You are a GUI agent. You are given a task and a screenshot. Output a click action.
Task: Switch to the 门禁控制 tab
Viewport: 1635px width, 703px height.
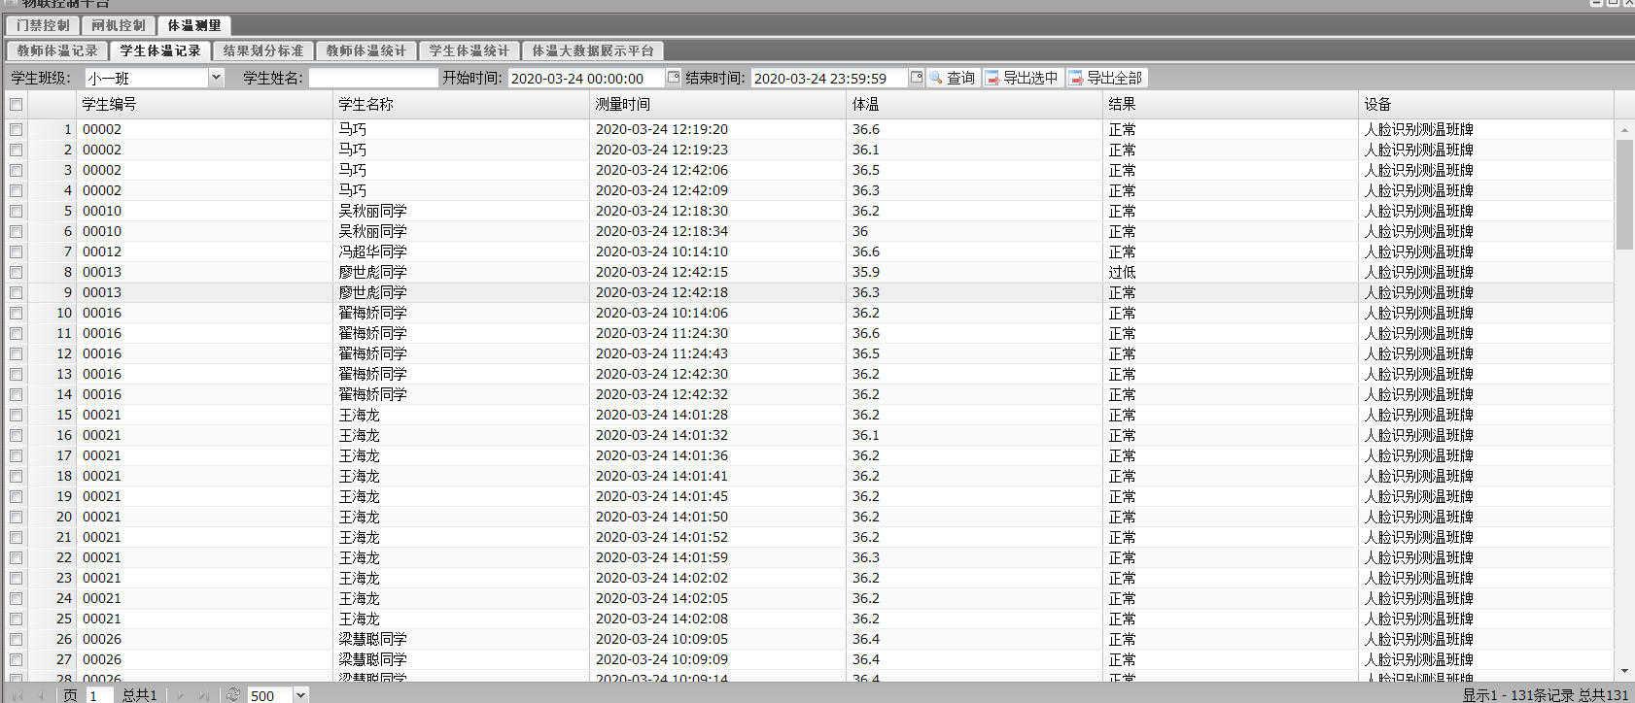[x=44, y=25]
